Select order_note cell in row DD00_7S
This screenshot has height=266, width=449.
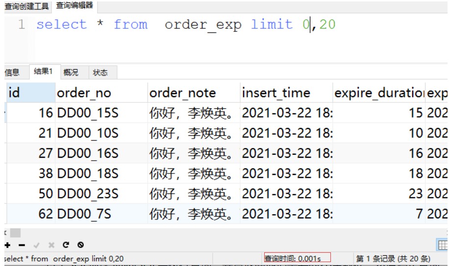pyautogui.click(x=194, y=214)
